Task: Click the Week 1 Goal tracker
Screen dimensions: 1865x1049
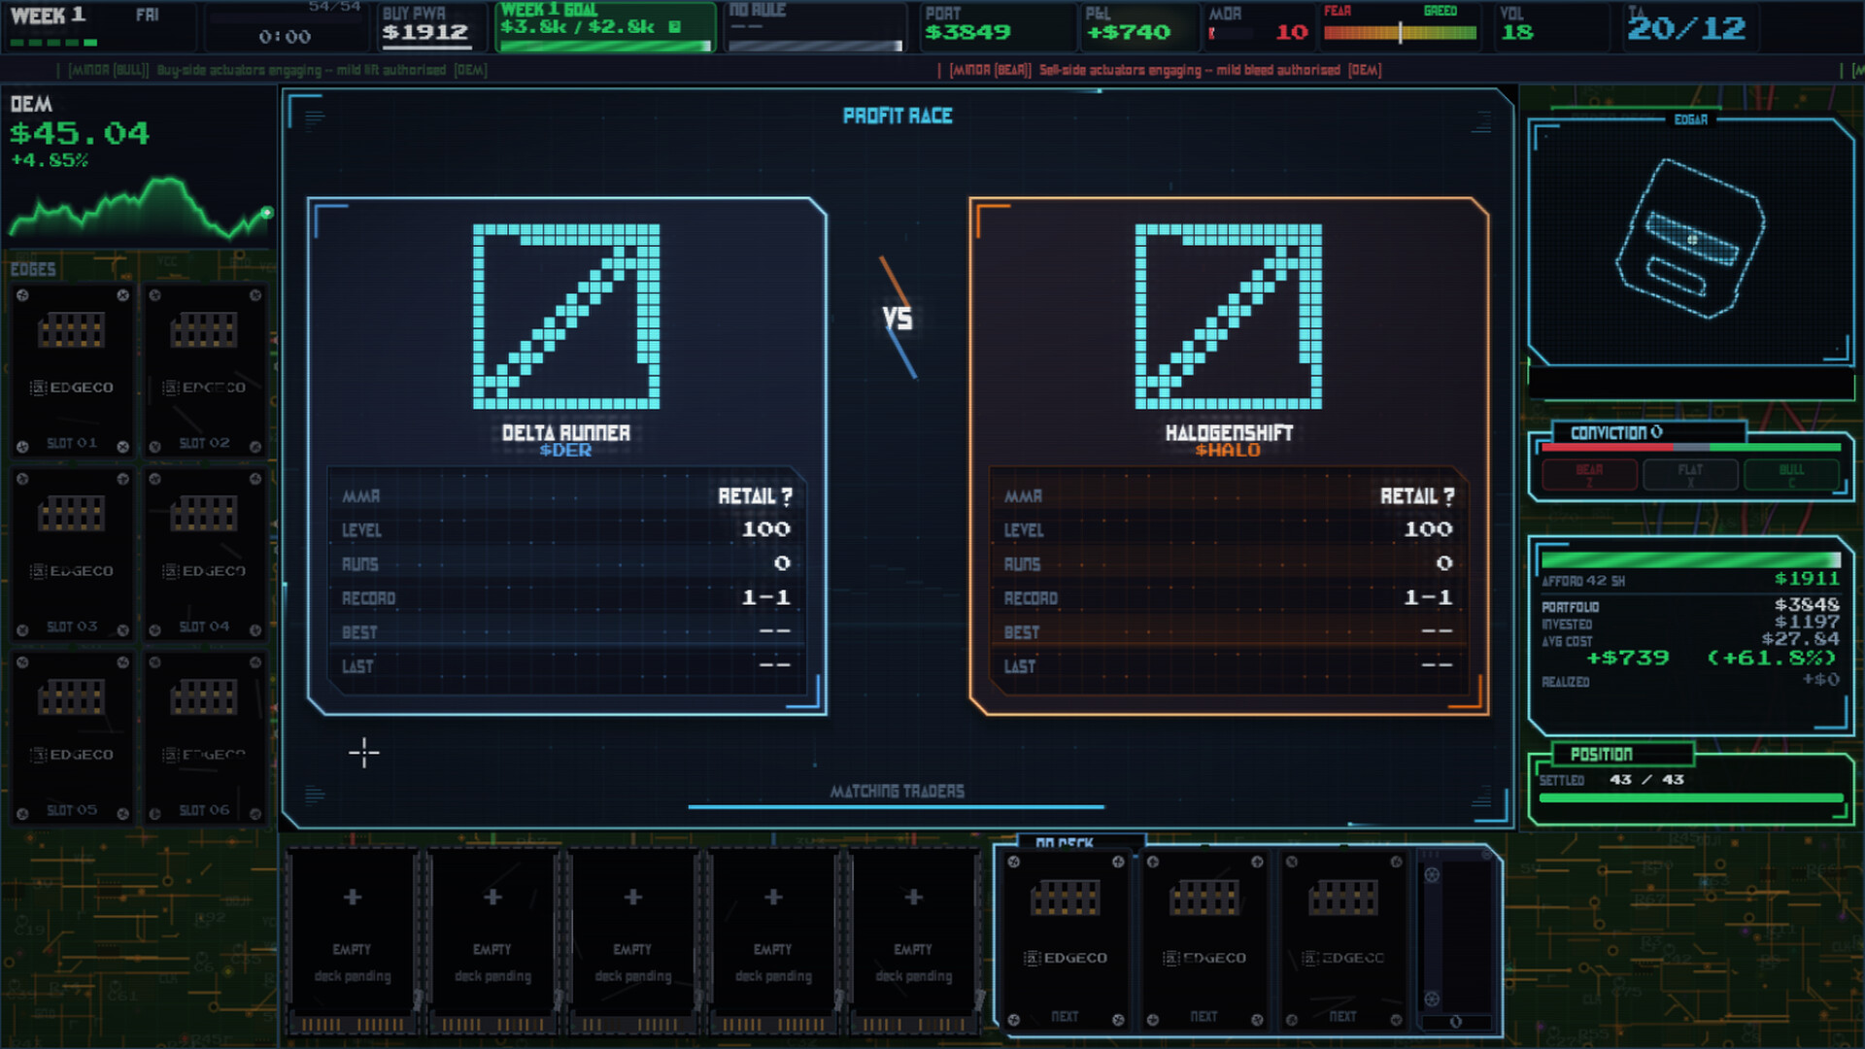Action: coord(605,26)
